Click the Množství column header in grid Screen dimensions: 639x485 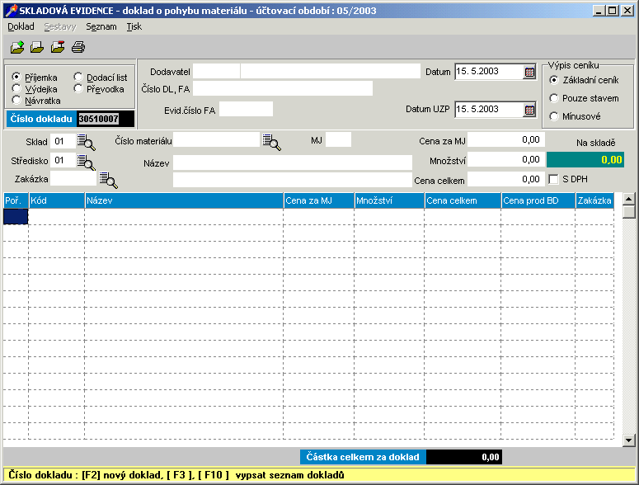(390, 200)
